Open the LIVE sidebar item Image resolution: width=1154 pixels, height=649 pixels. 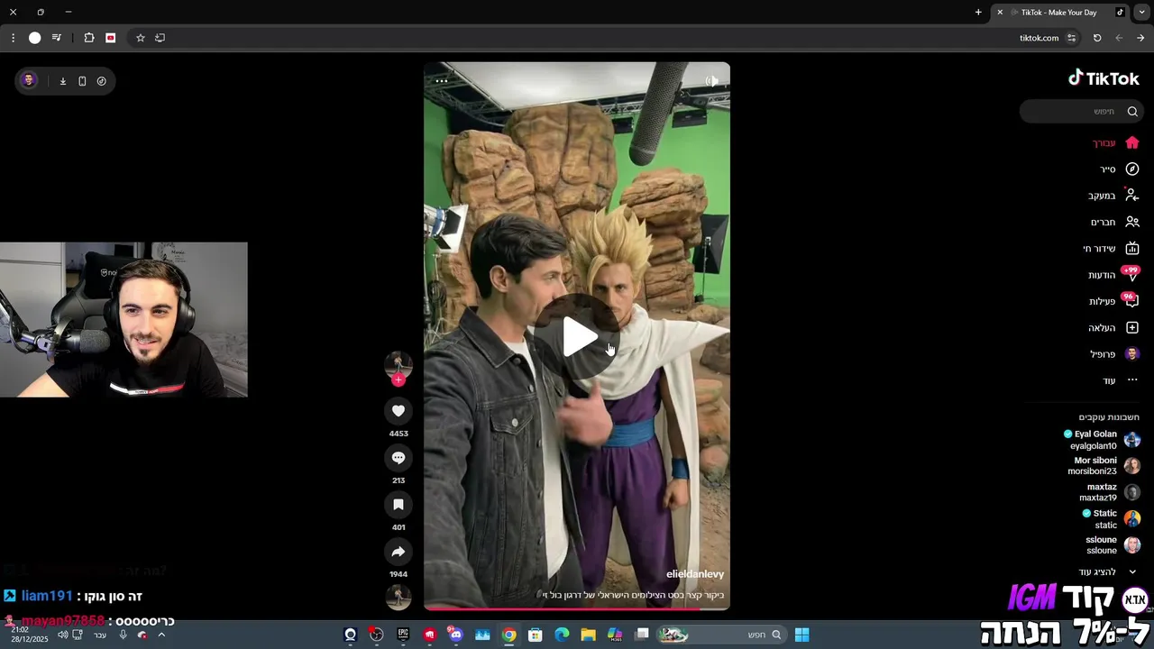point(1111,249)
